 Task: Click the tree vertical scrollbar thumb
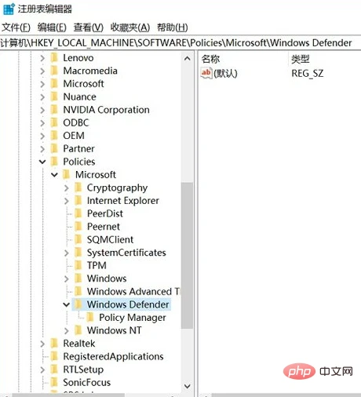(187, 256)
